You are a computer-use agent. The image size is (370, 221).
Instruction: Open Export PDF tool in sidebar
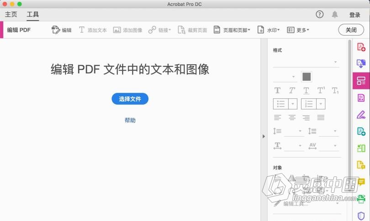point(361,63)
